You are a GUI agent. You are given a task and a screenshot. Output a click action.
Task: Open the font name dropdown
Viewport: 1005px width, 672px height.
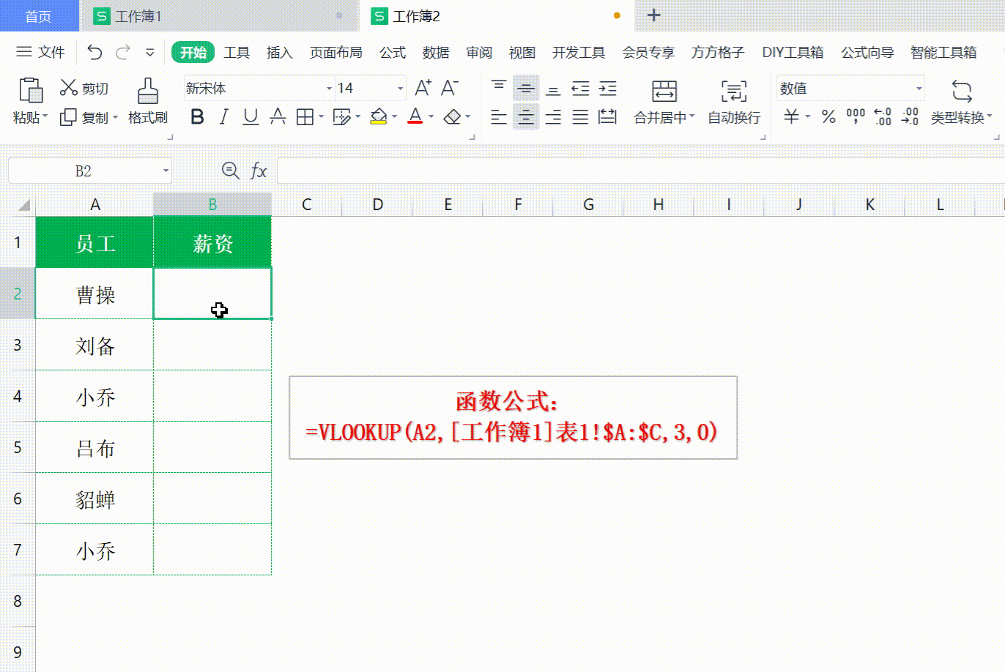pos(329,89)
